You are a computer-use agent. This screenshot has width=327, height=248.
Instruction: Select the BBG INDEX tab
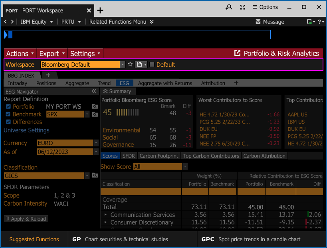click(21, 76)
